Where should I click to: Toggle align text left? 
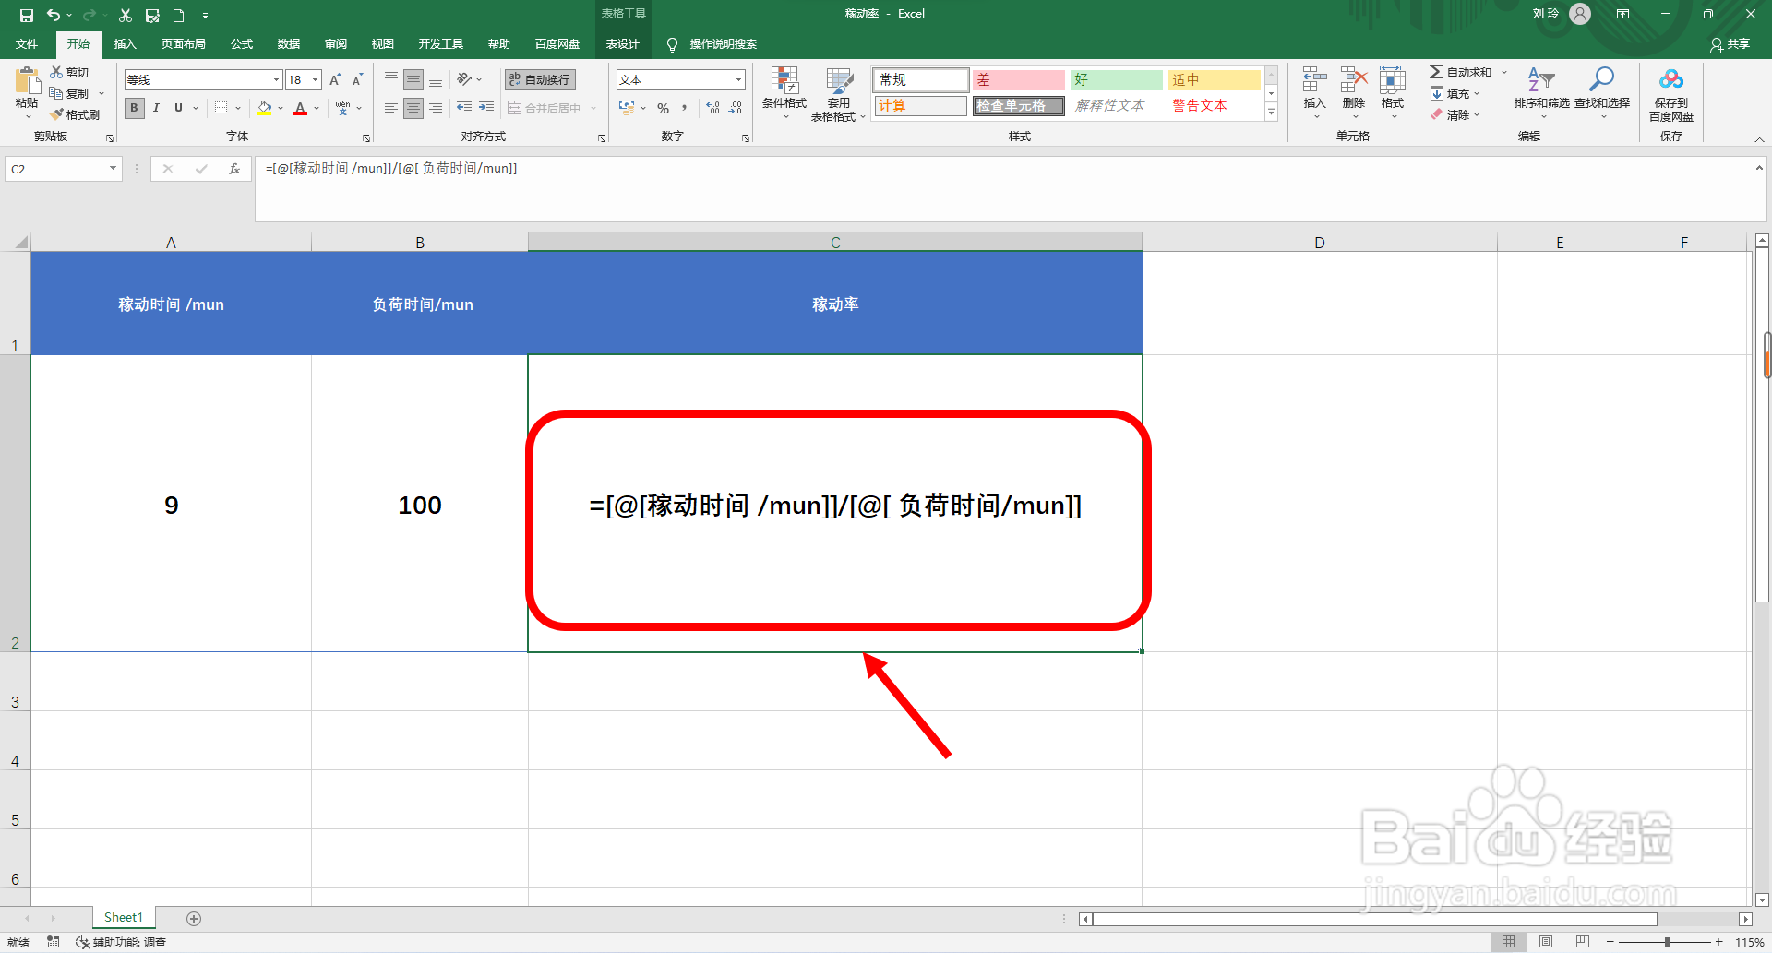click(391, 108)
